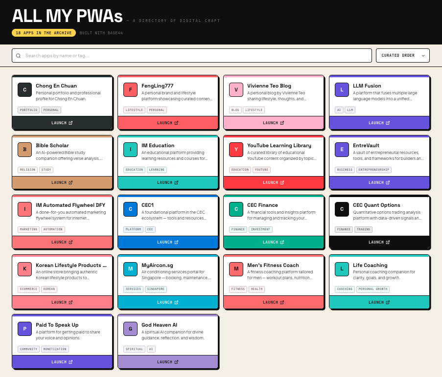442x377 pixels.
Task: Click the YOUTUBE tag
Action: pos(261,170)
